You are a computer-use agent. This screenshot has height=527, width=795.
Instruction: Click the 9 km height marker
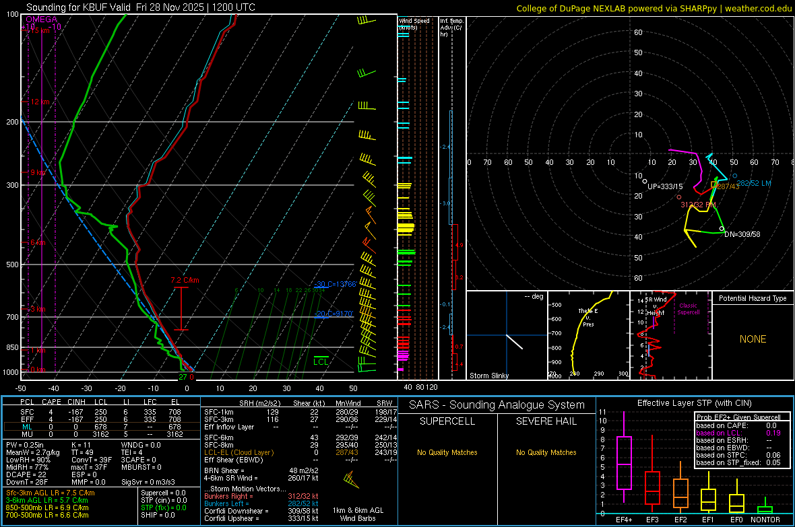pyautogui.click(x=38, y=172)
